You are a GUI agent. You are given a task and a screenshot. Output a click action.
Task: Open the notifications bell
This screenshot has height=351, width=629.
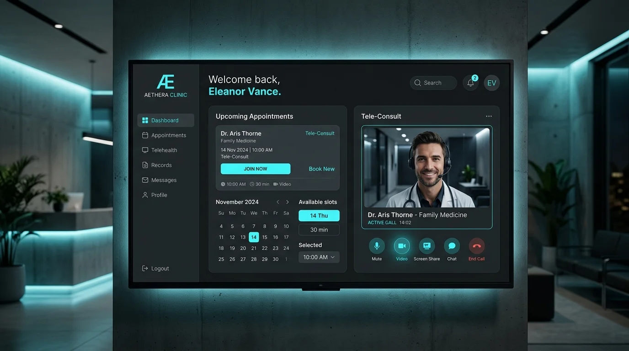470,83
